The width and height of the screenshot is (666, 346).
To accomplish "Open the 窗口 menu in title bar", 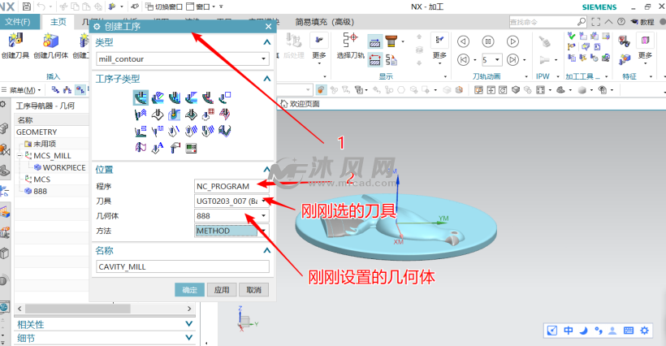I will [x=201, y=6].
